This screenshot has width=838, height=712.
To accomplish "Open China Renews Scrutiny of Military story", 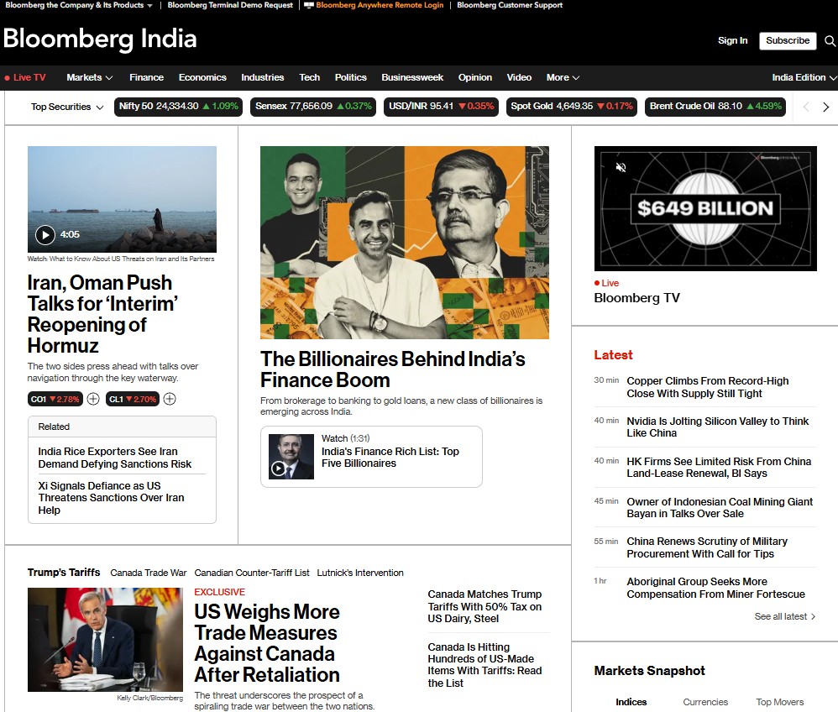I will click(707, 548).
